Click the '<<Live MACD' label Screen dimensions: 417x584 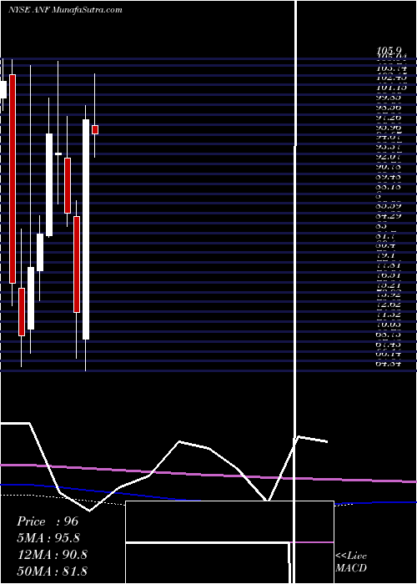pos(351,562)
